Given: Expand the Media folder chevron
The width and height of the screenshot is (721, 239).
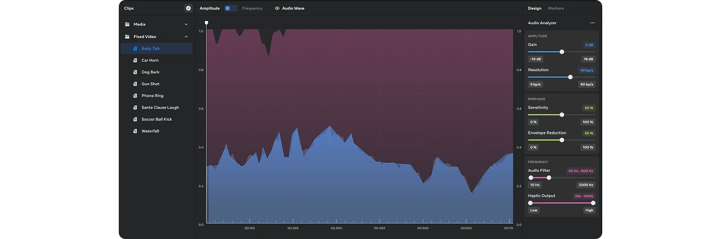Looking at the screenshot, I should click(186, 24).
